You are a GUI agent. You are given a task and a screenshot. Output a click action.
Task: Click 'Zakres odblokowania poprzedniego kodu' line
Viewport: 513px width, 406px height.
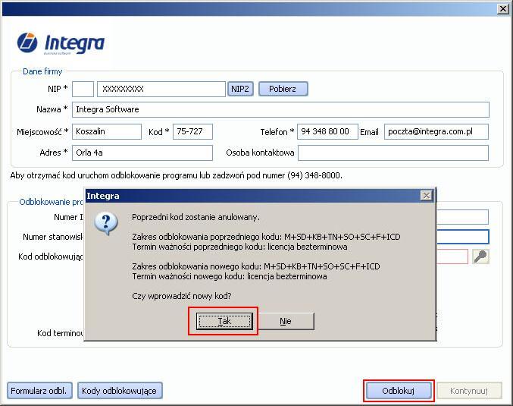(x=266, y=237)
